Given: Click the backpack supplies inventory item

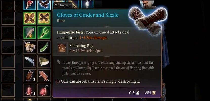Looking at the screenshot, I should [30, 47].
